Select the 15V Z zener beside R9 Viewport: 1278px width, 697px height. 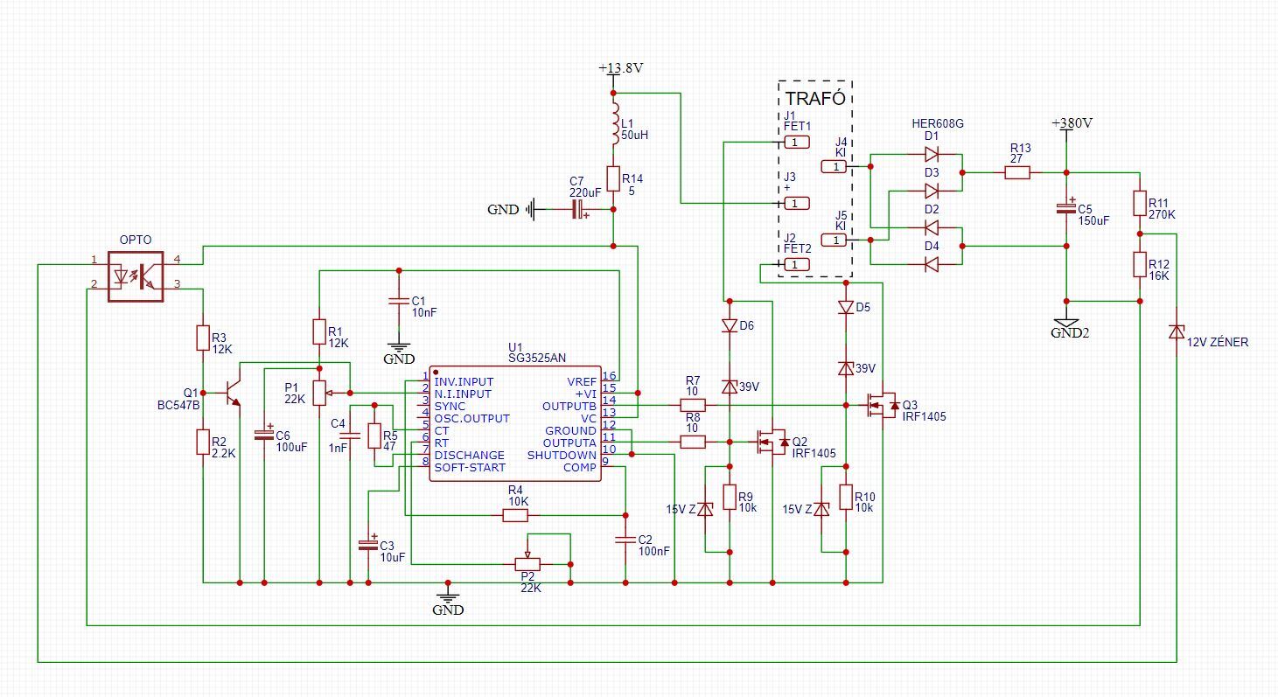705,509
